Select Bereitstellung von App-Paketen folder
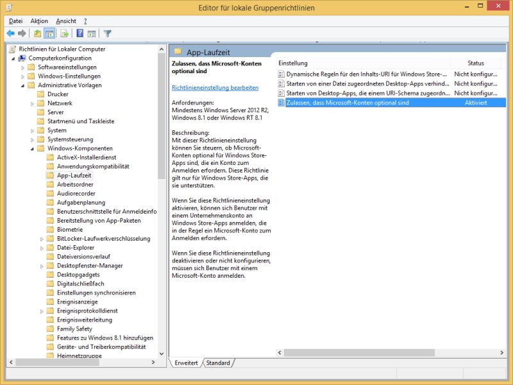Viewport: 513px width, 385px height. (99, 220)
